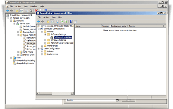Click Paste clipboard icon in Group Policy Management toolbar
Image resolution: width=173 pixels, height=109 pixels.
click(31, 11)
